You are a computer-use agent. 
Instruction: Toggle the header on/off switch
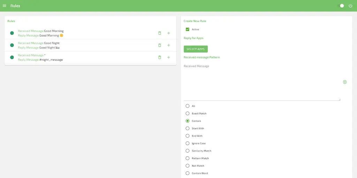(x=341, y=6)
